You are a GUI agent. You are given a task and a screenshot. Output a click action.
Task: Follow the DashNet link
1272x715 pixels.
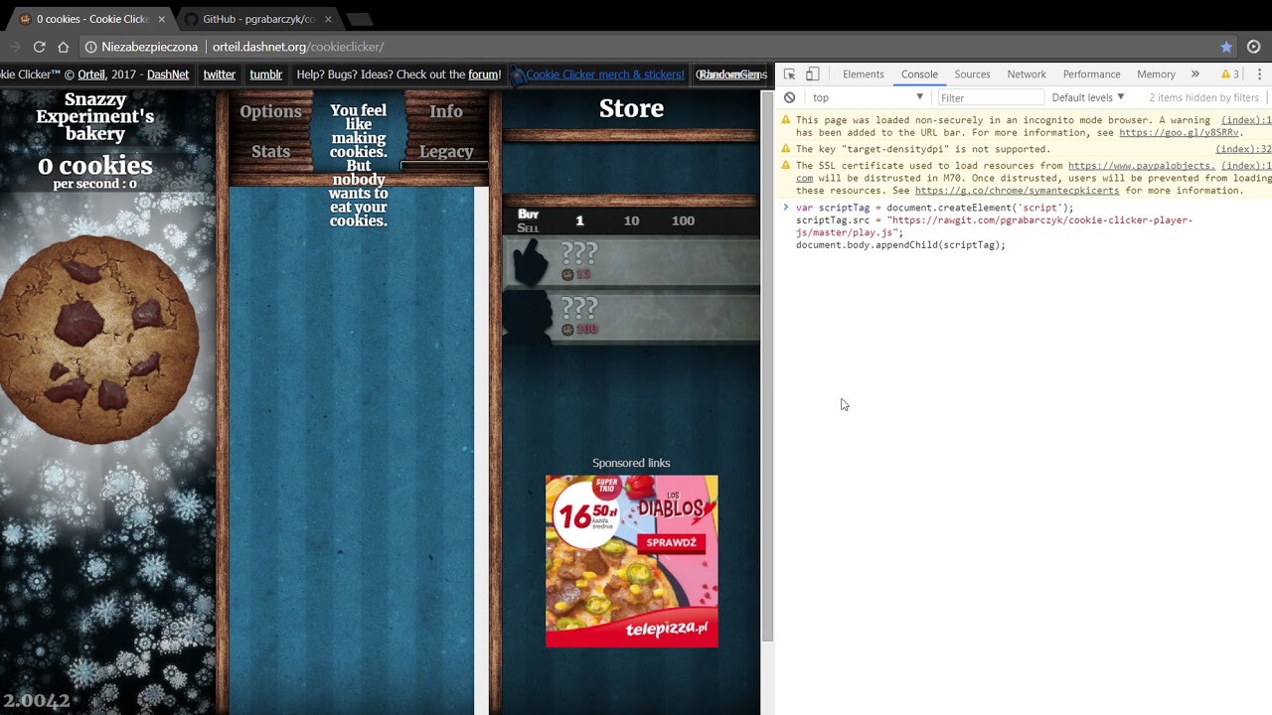click(x=168, y=74)
